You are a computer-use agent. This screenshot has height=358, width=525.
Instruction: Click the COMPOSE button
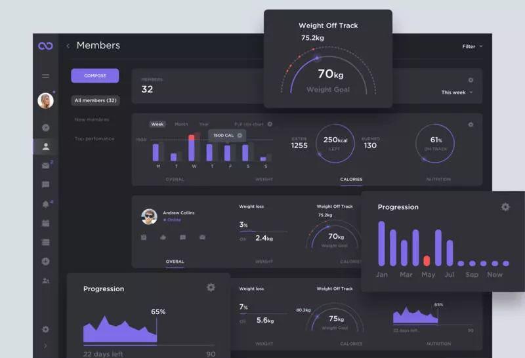[x=95, y=75]
